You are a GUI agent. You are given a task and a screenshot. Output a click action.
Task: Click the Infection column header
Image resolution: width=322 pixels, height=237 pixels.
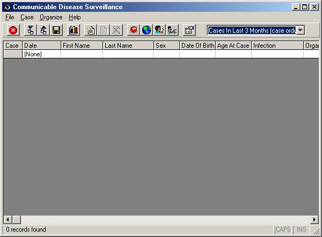pyautogui.click(x=277, y=46)
